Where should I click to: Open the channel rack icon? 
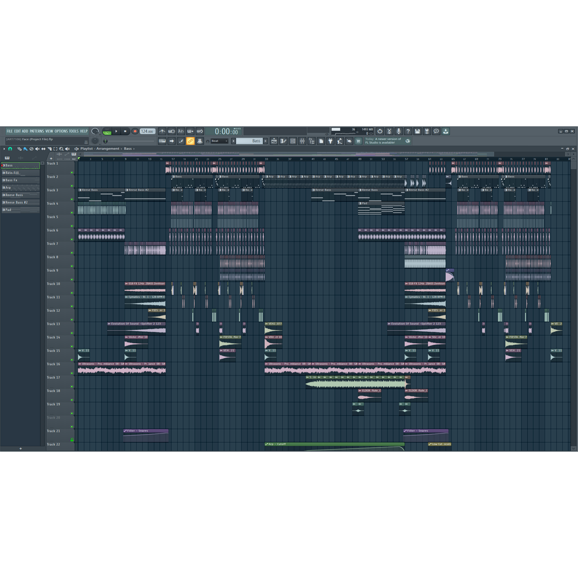(293, 141)
